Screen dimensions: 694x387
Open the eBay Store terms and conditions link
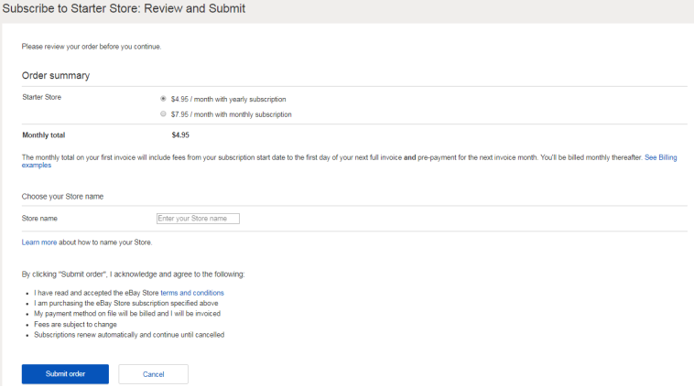pos(191,293)
